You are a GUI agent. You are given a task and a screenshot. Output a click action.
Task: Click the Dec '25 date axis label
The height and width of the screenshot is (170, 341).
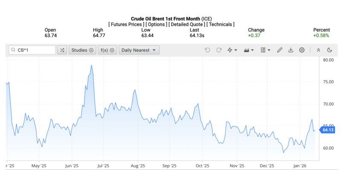coord(267,166)
